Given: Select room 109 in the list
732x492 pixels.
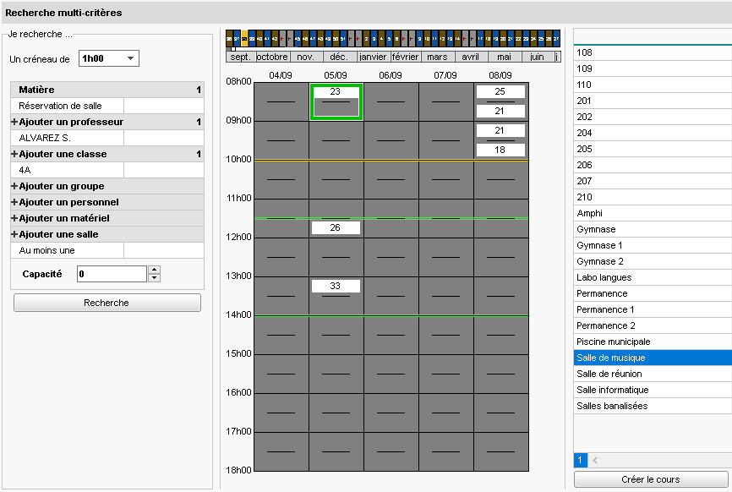Looking at the screenshot, I should 653,68.
